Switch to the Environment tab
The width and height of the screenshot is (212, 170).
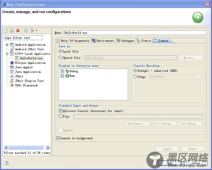tap(103, 41)
